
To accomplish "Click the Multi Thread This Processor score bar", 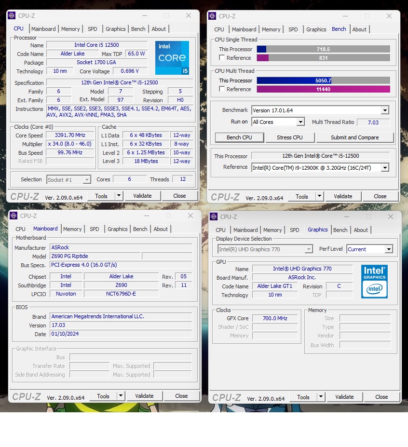I will tap(323, 81).
